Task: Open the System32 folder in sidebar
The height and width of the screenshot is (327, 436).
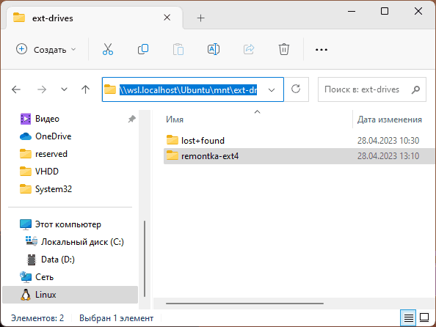Action: point(46,189)
